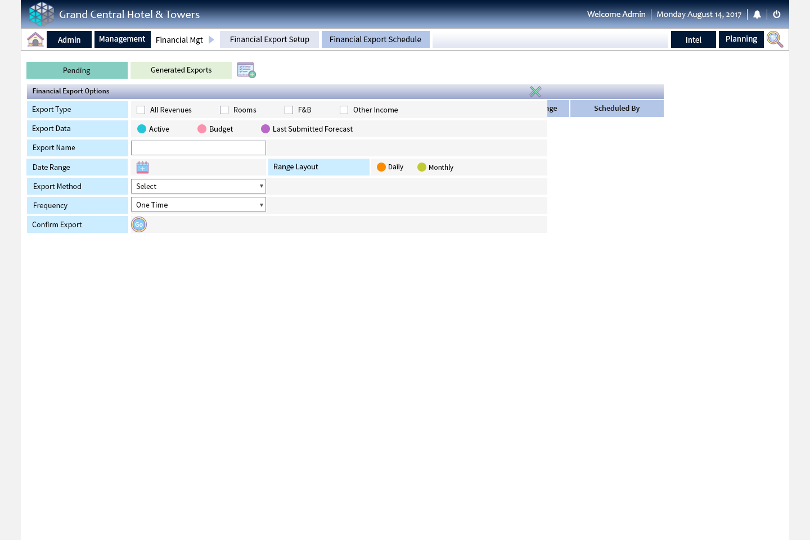Check the All Revenues checkbox
This screenshot has width=810, height=540.
141,110
